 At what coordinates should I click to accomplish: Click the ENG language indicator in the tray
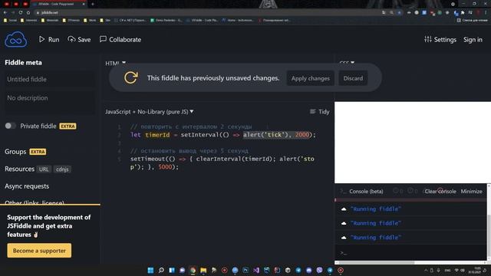point(447,271)
